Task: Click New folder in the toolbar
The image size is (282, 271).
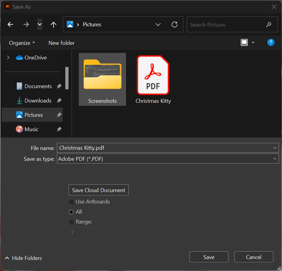Action: coord(61,43)
